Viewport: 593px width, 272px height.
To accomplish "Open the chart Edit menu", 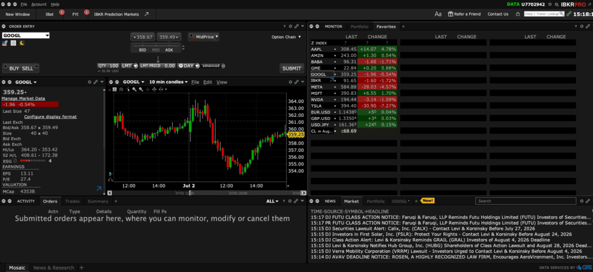I will [x=208, y=82].
